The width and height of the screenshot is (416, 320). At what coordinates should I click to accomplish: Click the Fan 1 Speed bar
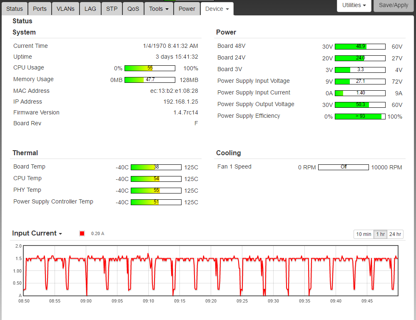click(x=344, y=167)
